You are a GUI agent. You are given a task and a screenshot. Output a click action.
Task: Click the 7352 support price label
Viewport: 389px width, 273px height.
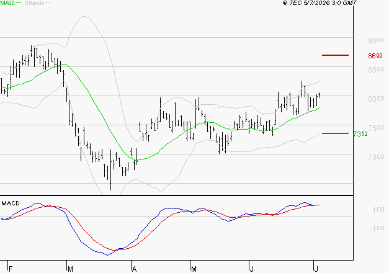[x=360, y=134]
